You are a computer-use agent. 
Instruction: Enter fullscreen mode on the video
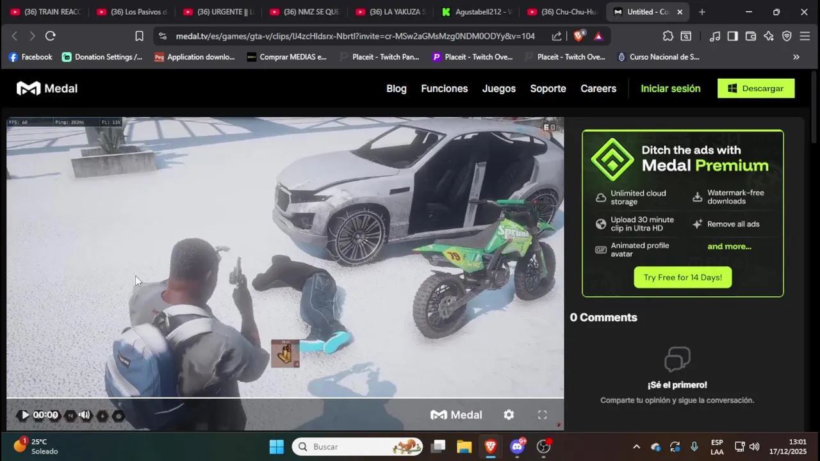[542, 415]
